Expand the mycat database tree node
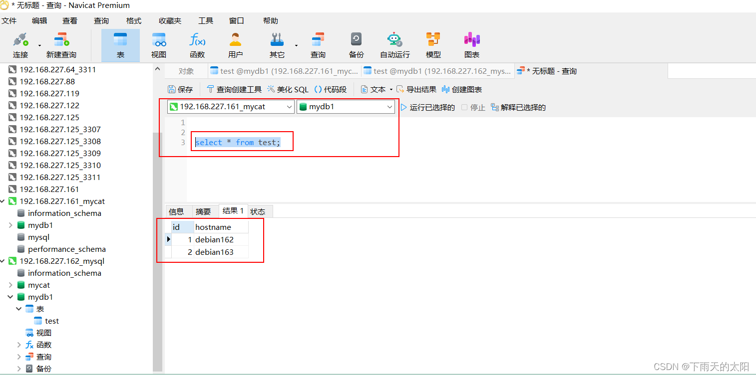 [10, 285]
